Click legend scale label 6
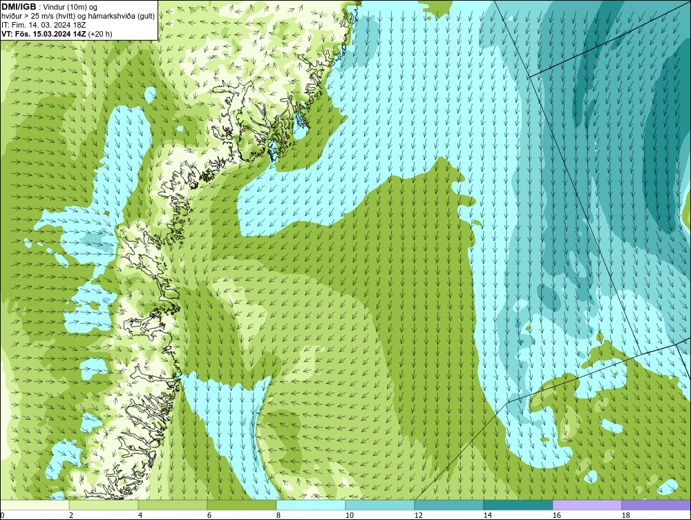The image size is (691, 520). click(209, 515)
